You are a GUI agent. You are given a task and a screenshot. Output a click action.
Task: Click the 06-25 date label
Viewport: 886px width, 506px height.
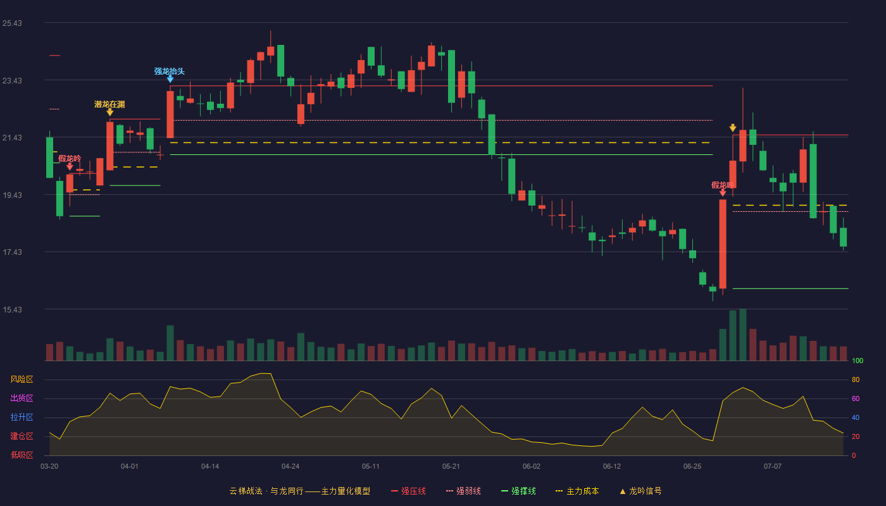point(692,466)
